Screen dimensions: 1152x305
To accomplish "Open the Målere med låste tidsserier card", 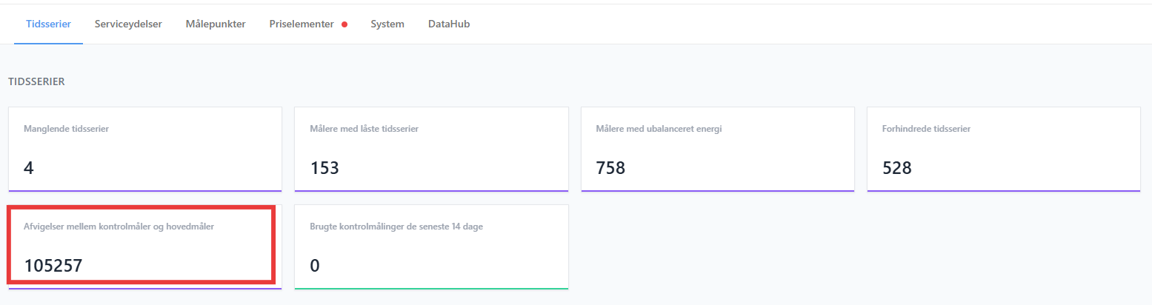I will coord(431,150).
